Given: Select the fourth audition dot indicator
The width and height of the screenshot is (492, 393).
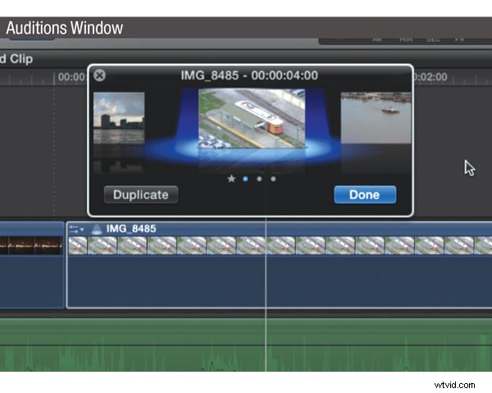Looking at the screenshot, I should pos(273,179).
